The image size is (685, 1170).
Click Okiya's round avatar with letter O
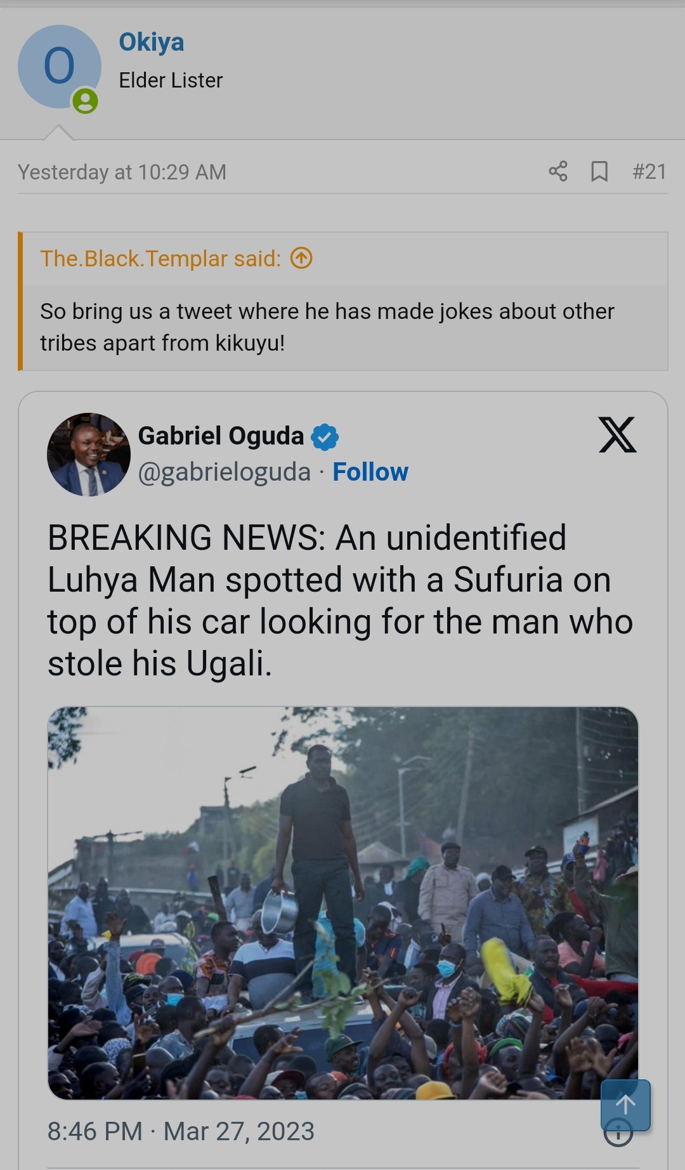(59, 66)
